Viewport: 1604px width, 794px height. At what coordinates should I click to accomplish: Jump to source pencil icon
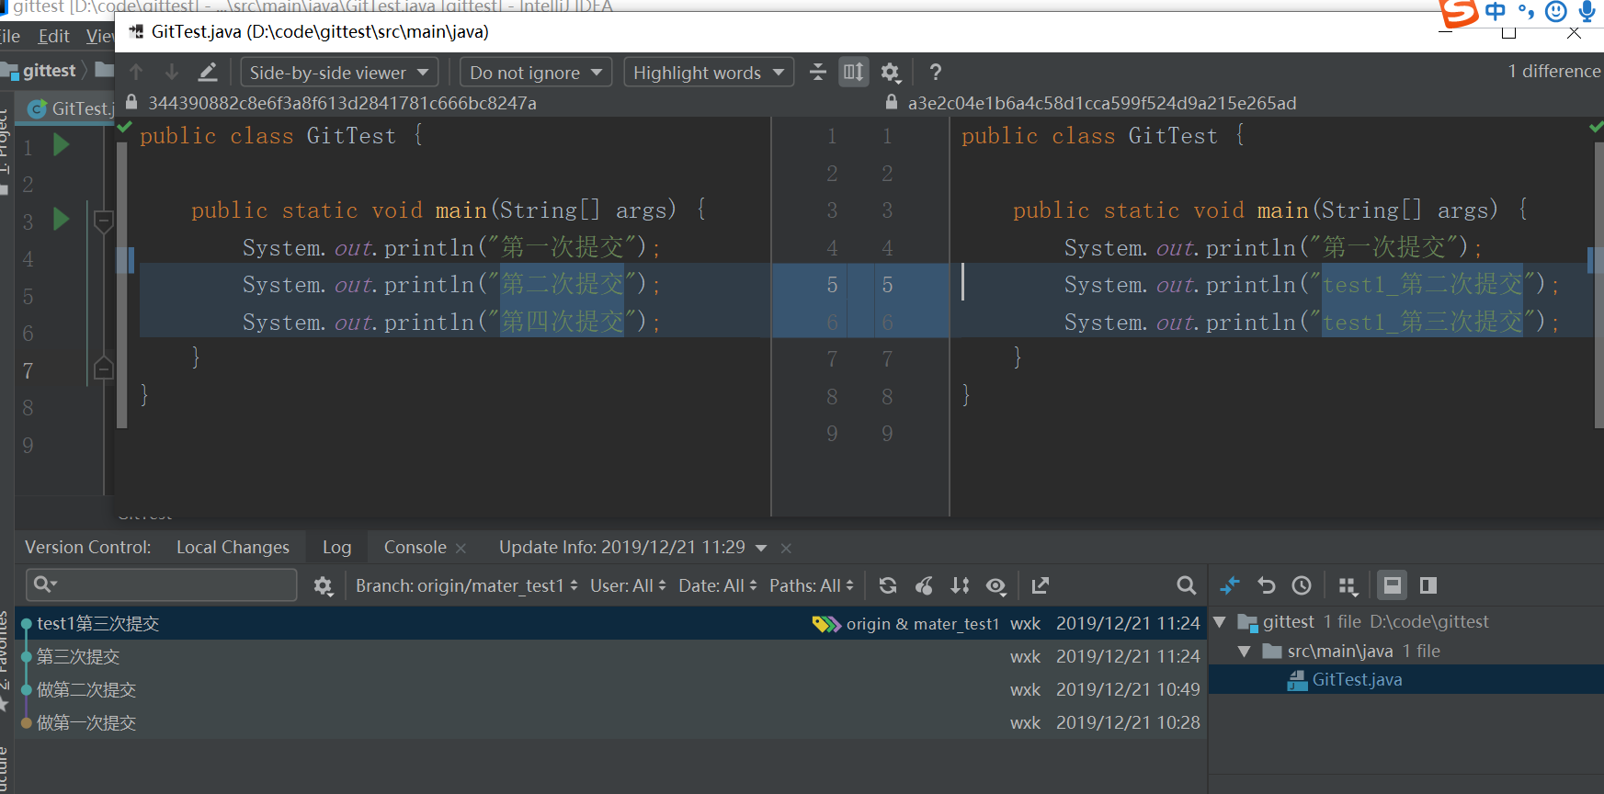click(x=208, y=72)
